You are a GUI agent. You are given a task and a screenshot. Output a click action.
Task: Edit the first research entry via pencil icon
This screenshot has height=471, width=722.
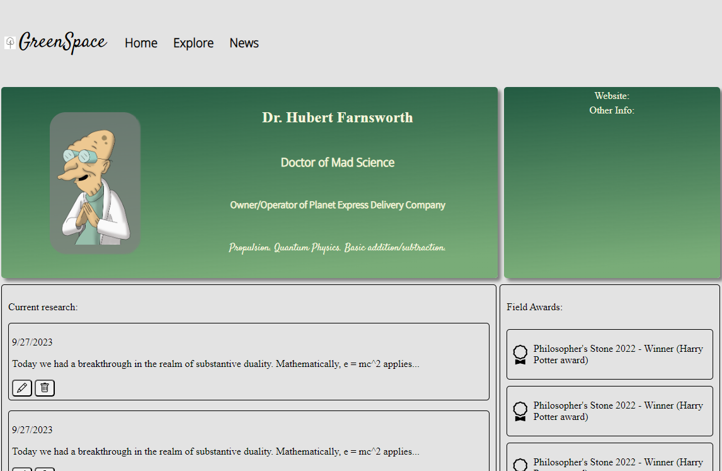point(21,388)
